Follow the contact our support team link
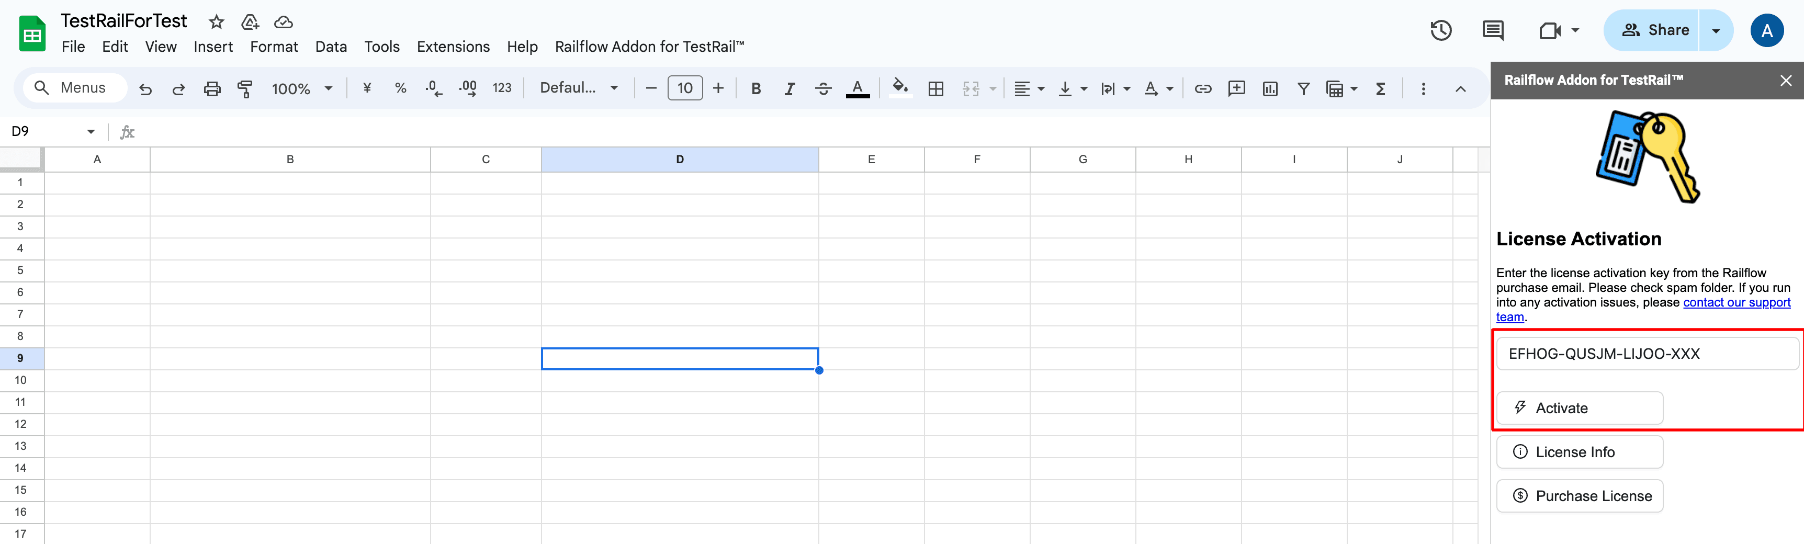 pos(1736,302)
